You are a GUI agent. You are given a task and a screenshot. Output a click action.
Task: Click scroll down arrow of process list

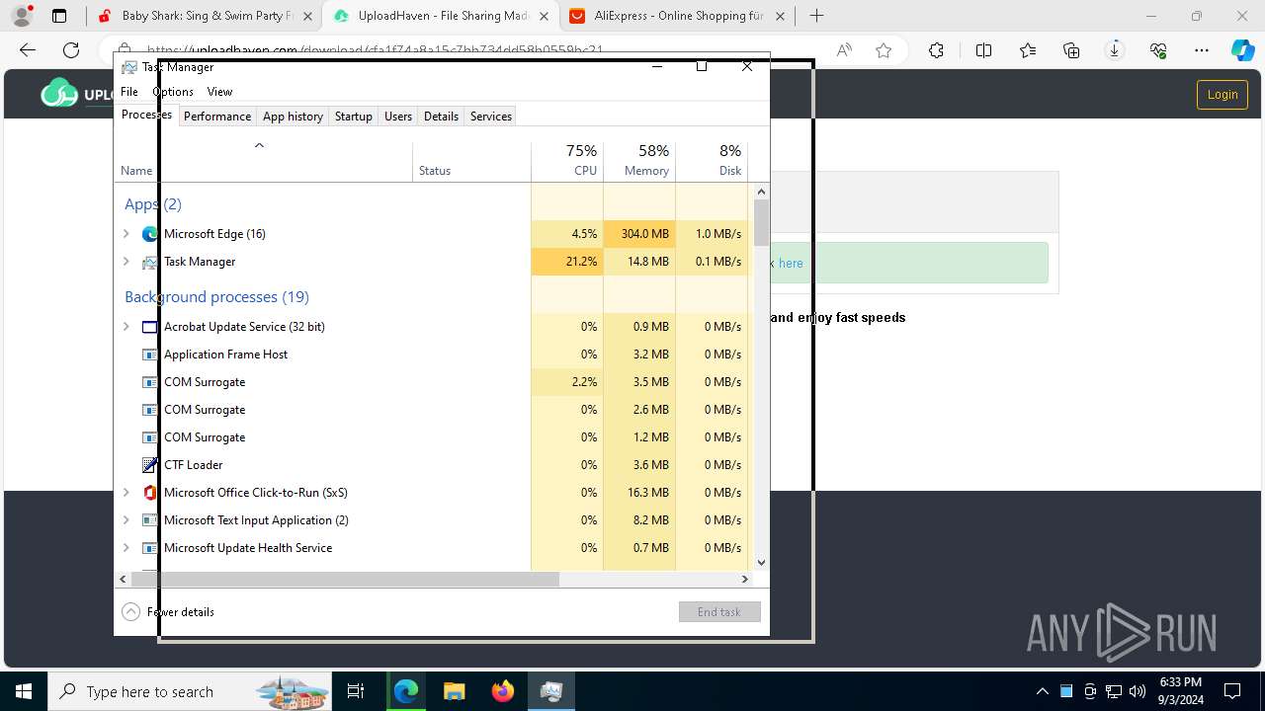(761, 563)
